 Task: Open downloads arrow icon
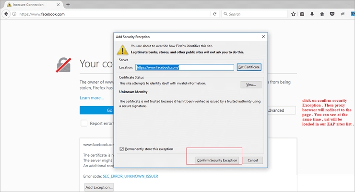pos(312,14)
